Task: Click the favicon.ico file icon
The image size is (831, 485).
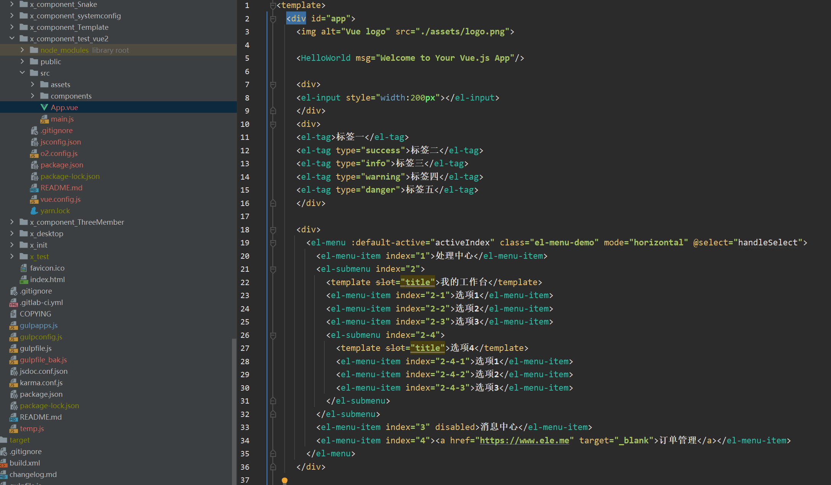Action: point(24,268)
